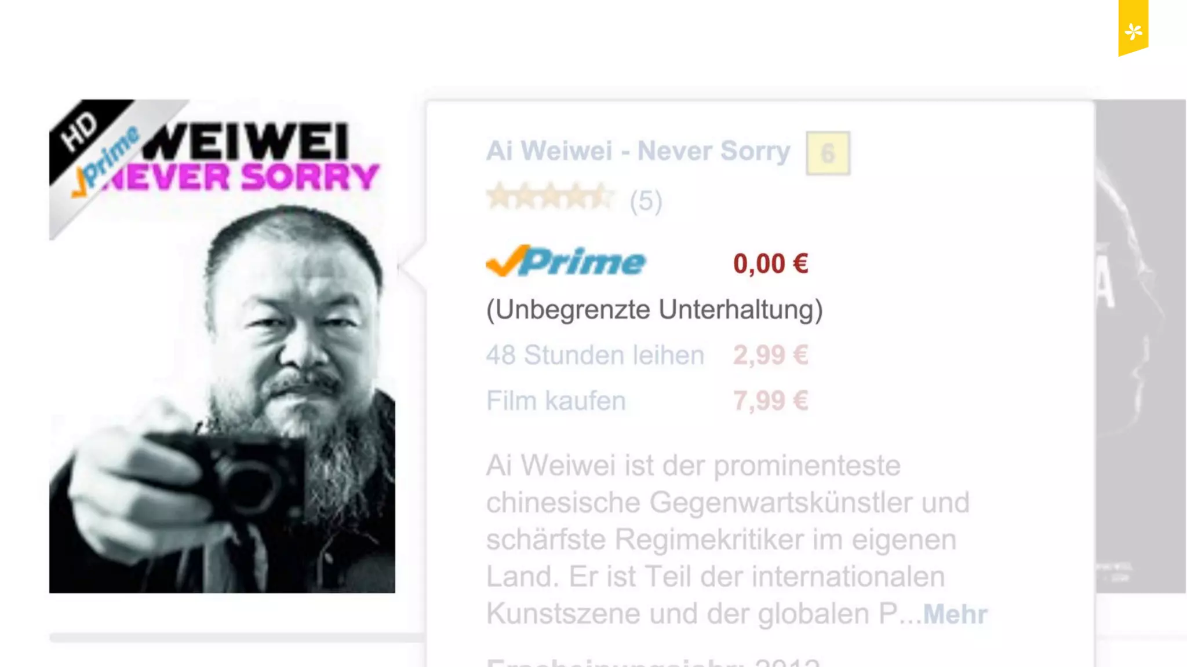Viewport: 1187px width, 667px height.
Task: Choose the 48 Stunden leihen option
Action: pyautogui.click(x=595, y=355)
